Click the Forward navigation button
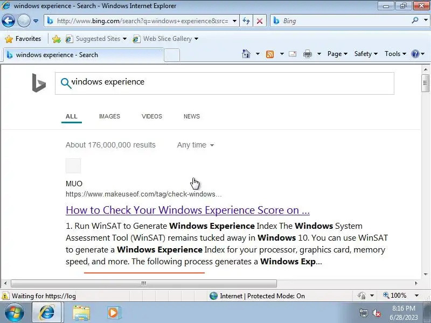This screenshot has width=431, height=323. click(24, 21)
